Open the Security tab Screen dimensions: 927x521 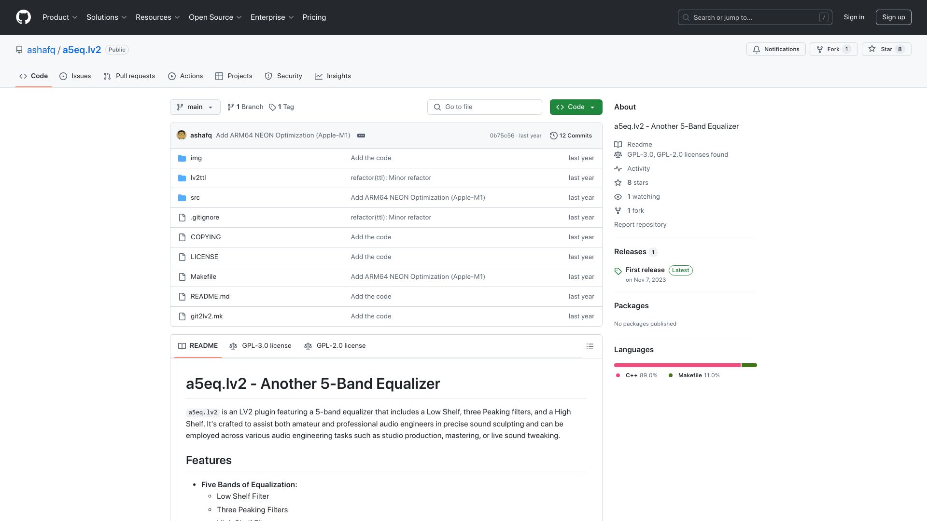point(283,76)
